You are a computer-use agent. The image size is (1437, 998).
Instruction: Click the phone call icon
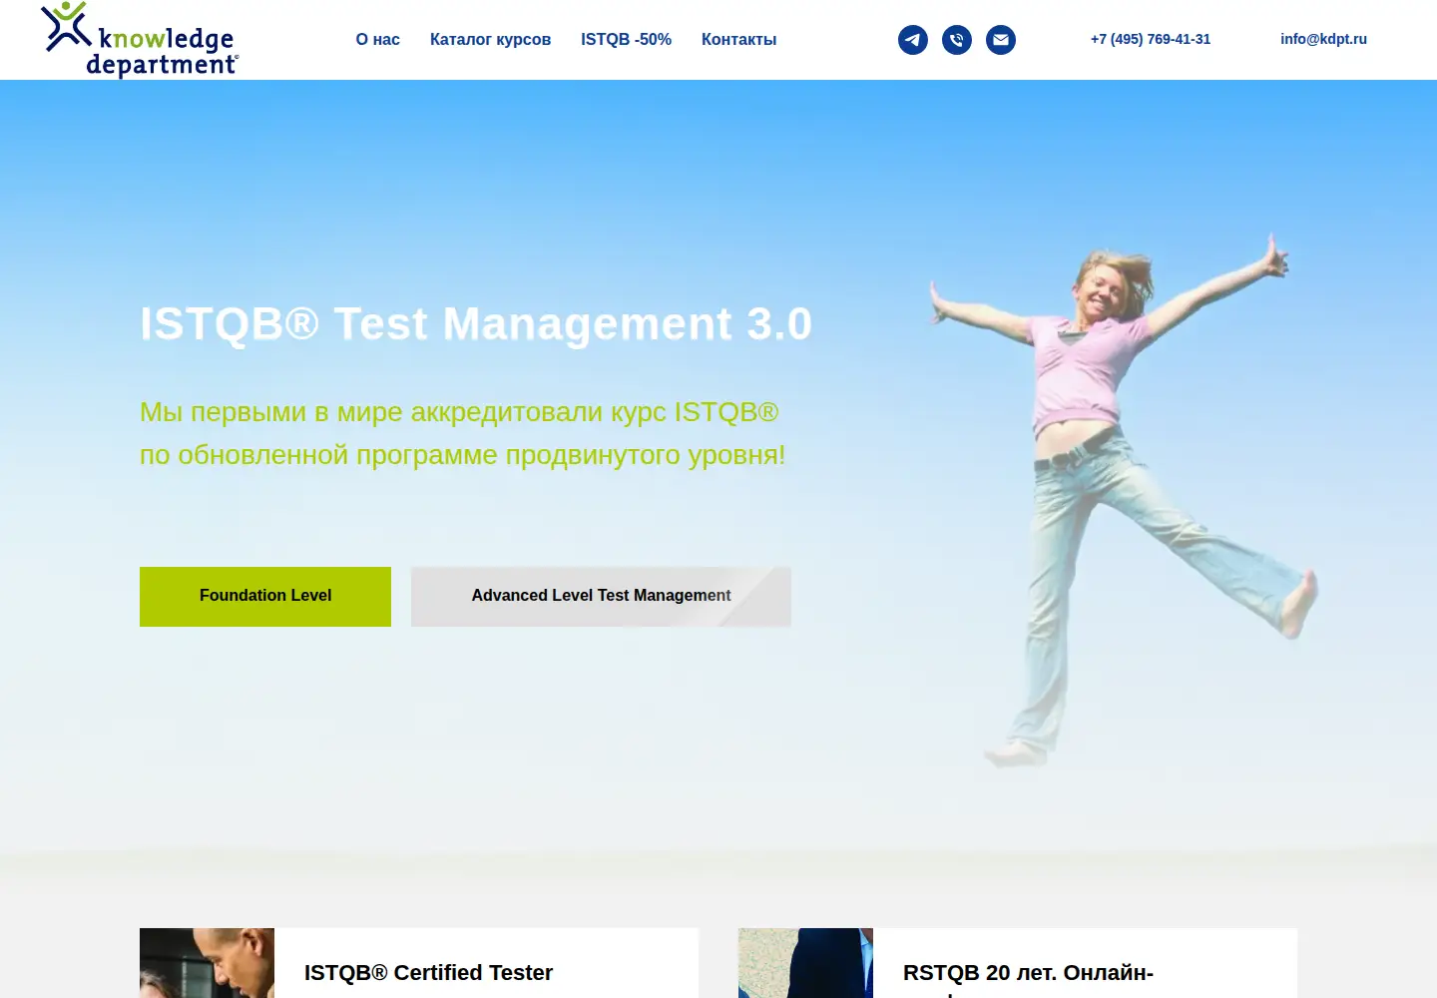click(x=957, y=40)
